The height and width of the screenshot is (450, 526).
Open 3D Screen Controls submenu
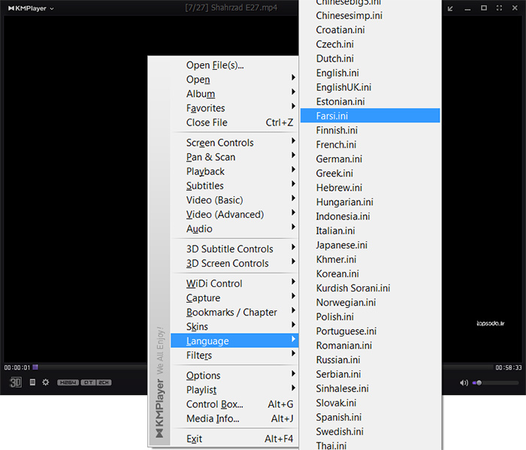(x=234, y=264)
